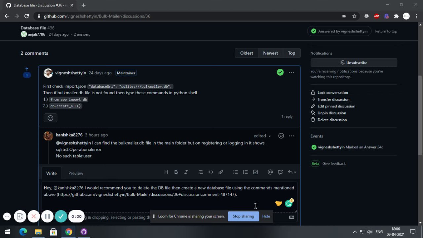The height and width of the screenshot is (238, 423).
Task: Add a task list to comment
Action: pyautogui.click(x=255, y=172)
